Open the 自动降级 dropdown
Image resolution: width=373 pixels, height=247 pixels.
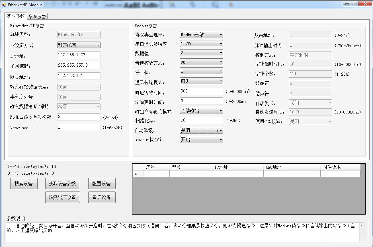[x=202, y=131]
